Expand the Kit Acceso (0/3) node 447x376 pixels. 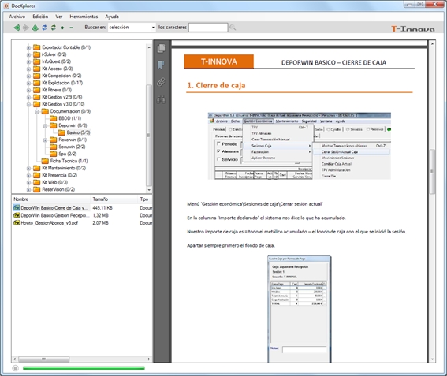coord(28,69)
